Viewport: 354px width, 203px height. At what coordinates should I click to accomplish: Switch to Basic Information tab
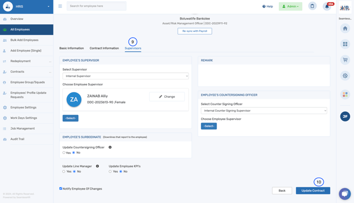[71, 48]
